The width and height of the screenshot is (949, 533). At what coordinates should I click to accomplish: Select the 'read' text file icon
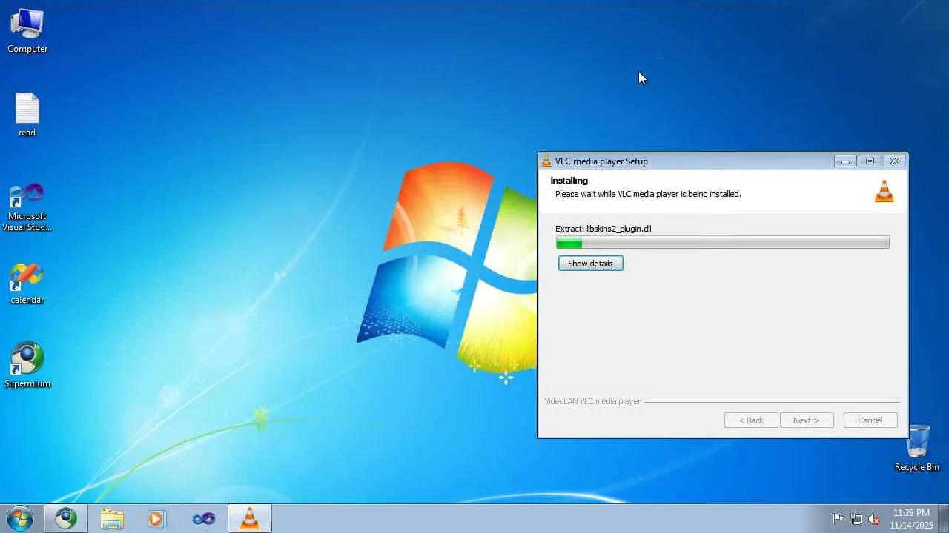pyautogui.click(x=27, y=115)
